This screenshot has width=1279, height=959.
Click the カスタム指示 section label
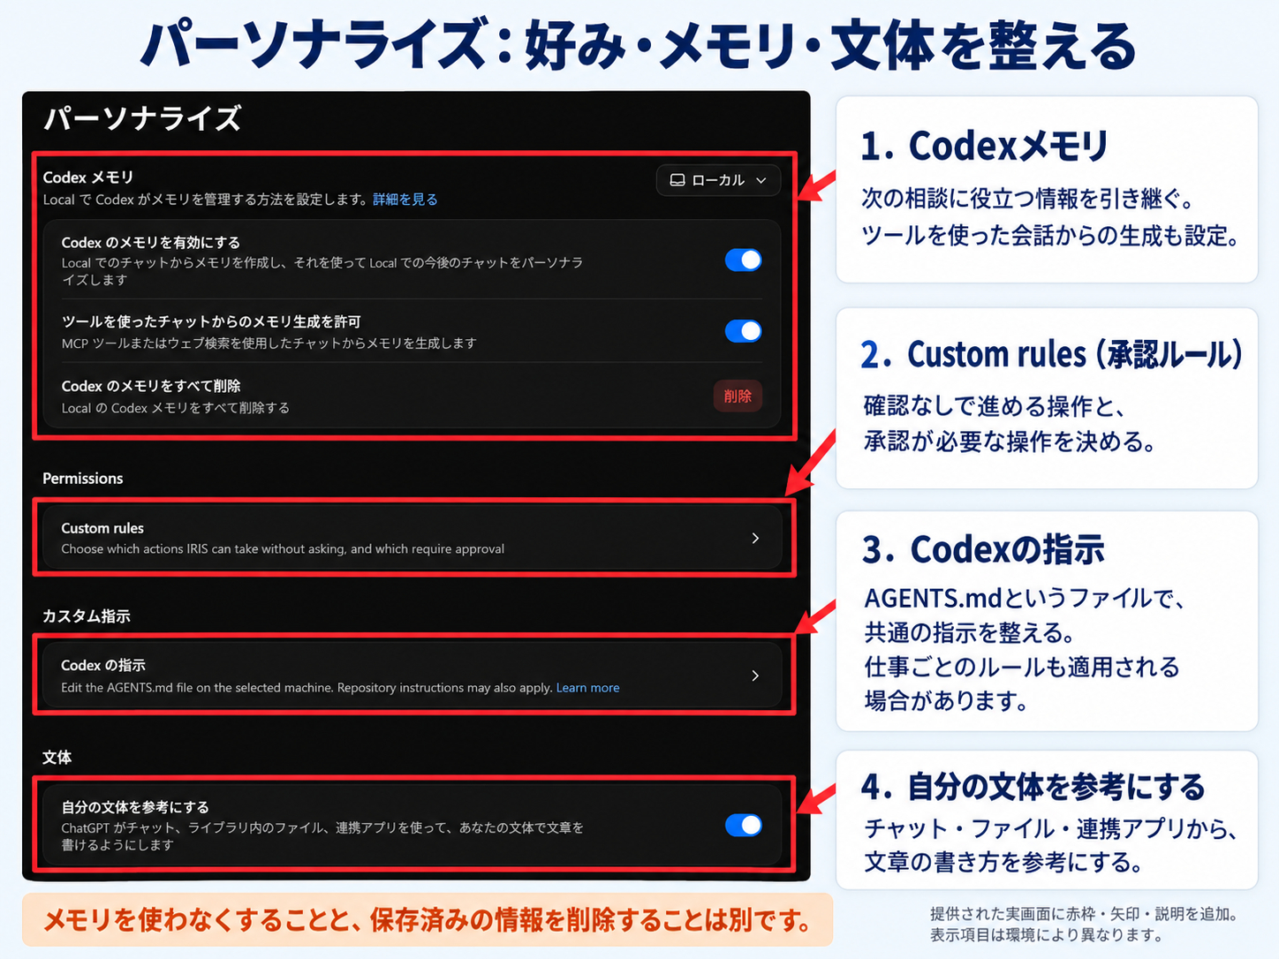87,616
